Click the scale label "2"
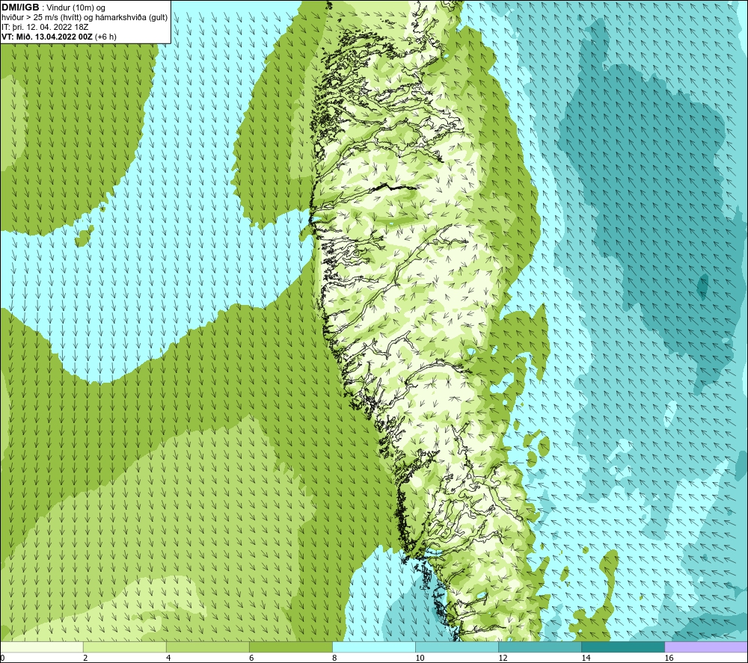This screenshot has width=748, height=663. coord(85,658)
